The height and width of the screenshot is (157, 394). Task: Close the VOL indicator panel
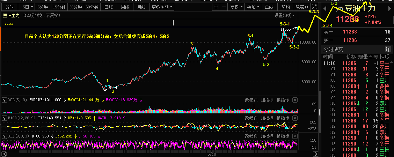[295, 100]
